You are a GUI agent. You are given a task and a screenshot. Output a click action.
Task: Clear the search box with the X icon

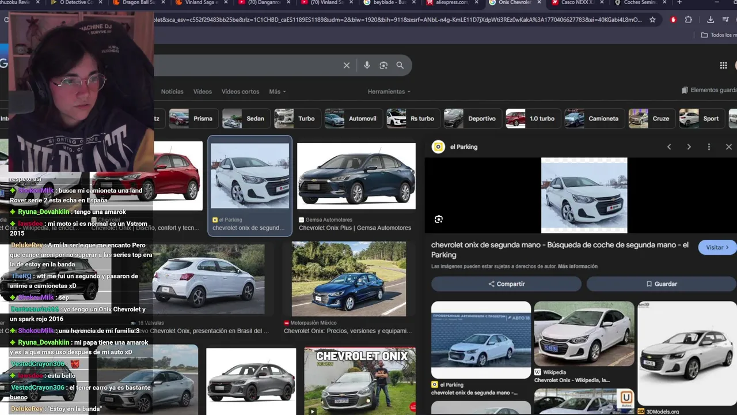click(347, 66)
